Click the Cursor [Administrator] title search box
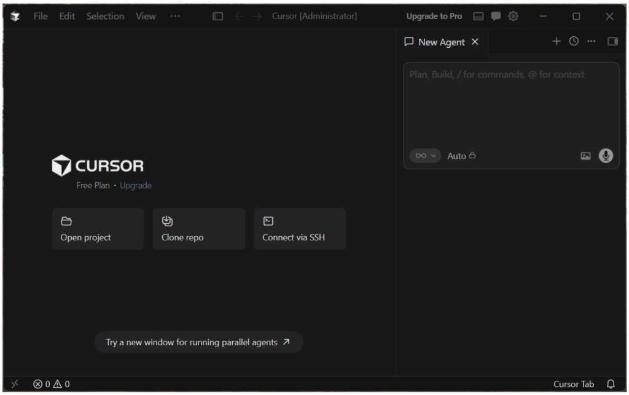 (314, 17)
